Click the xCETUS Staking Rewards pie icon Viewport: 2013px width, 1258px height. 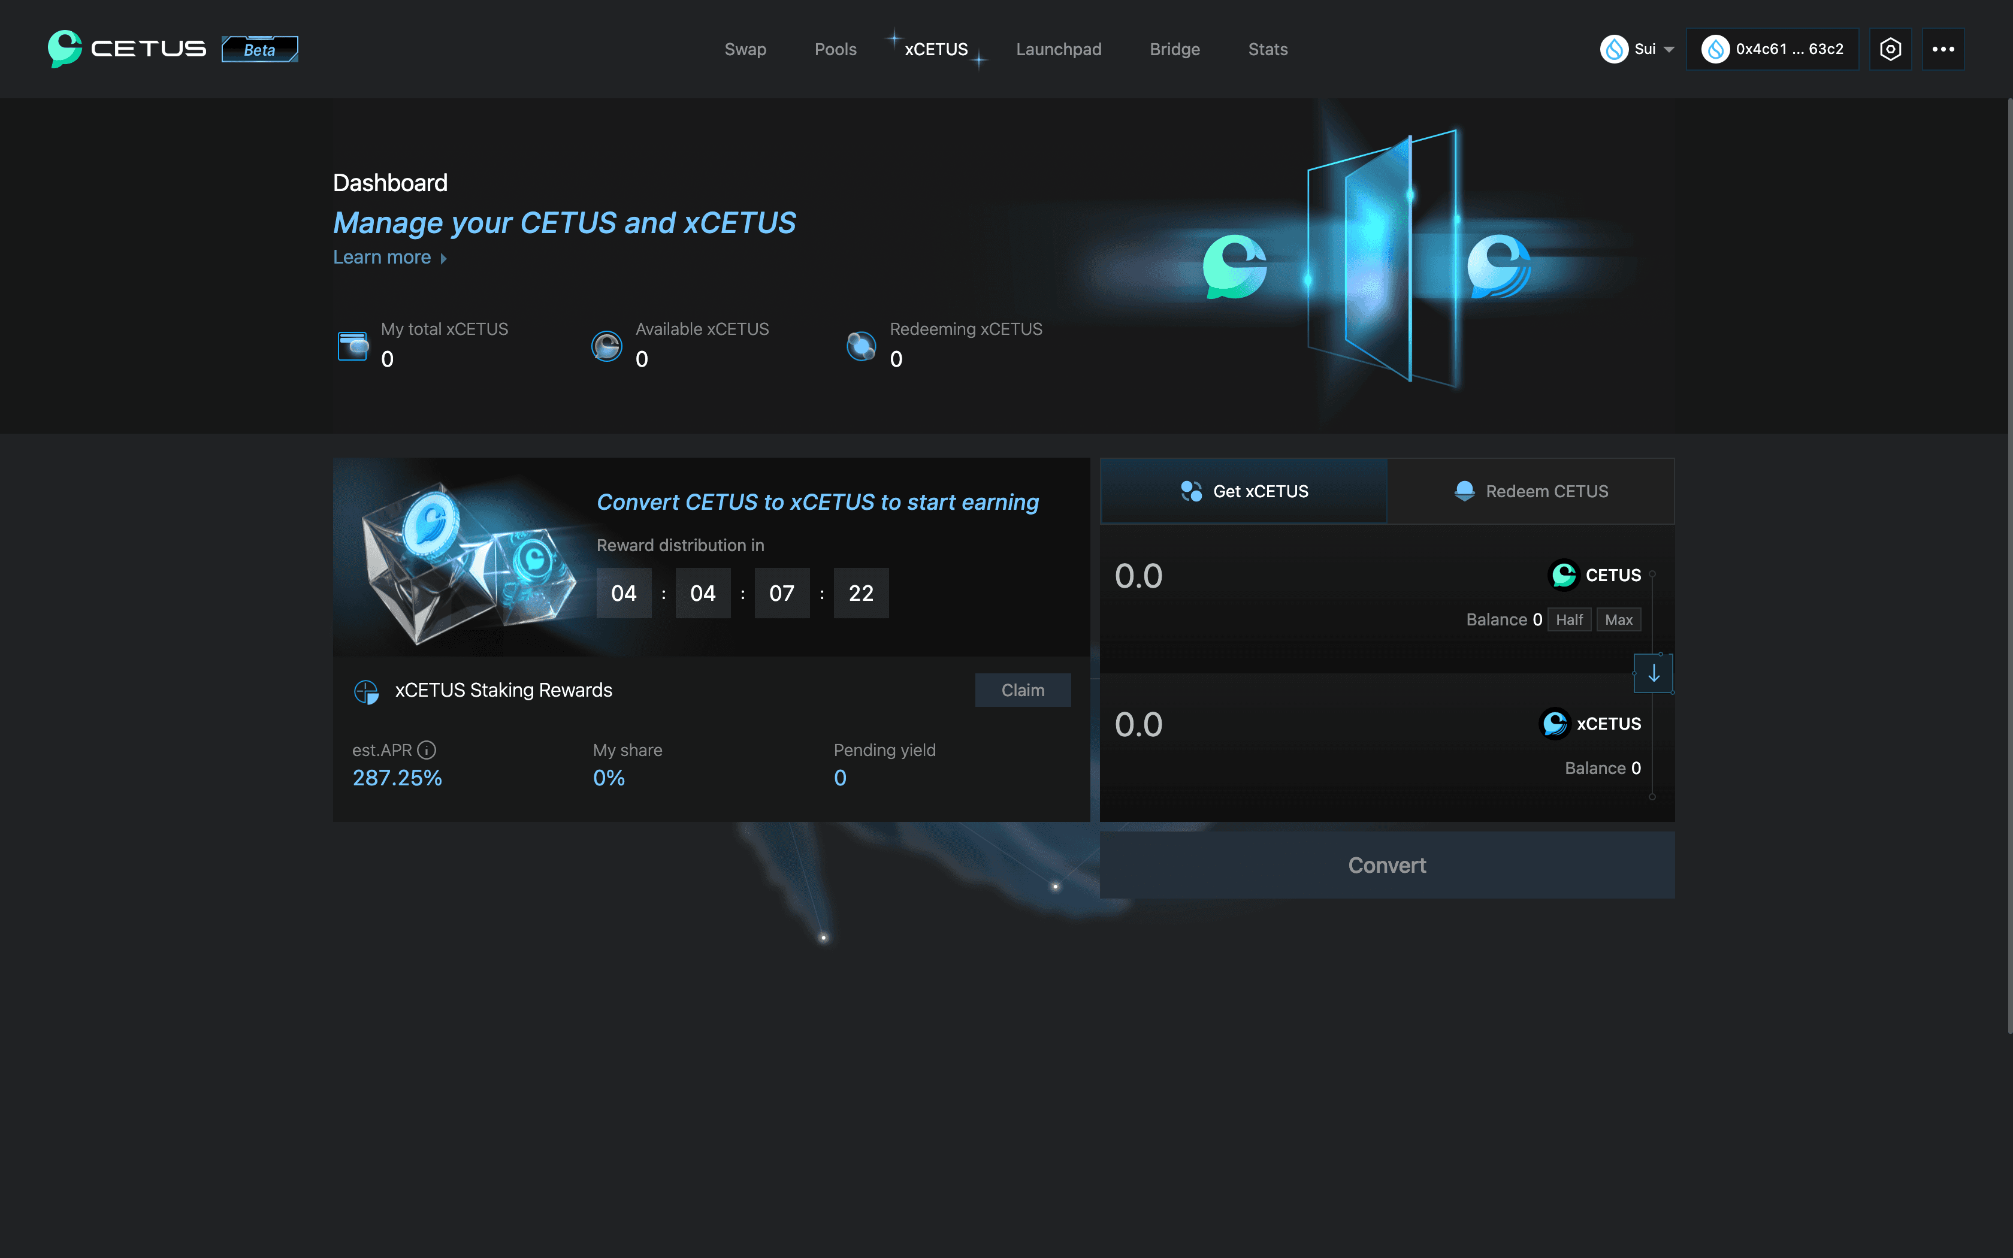point(366,691)
